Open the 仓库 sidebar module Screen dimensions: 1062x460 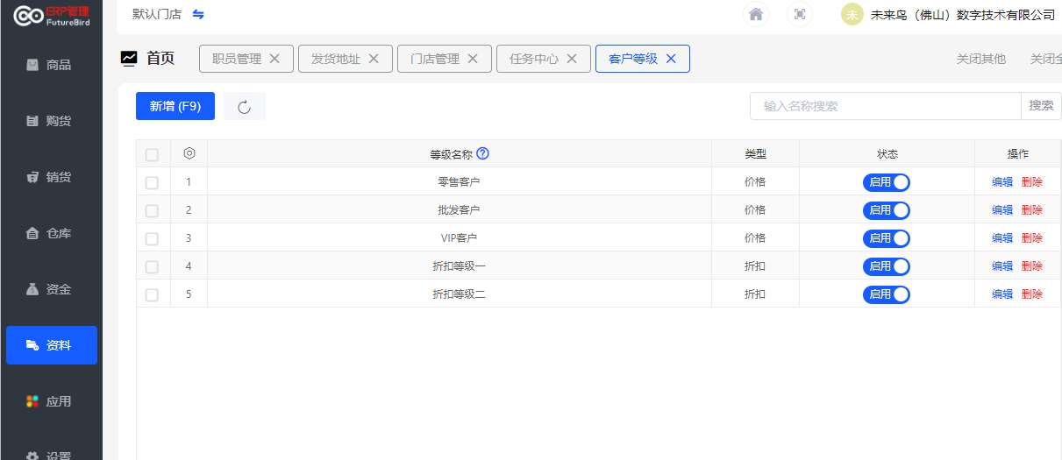coord(51,233)
